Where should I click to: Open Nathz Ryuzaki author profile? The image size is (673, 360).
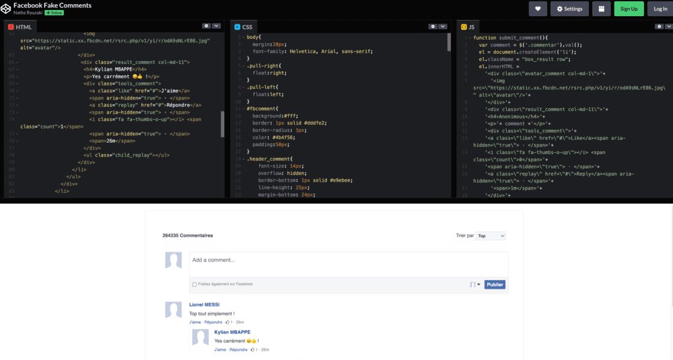28,13
